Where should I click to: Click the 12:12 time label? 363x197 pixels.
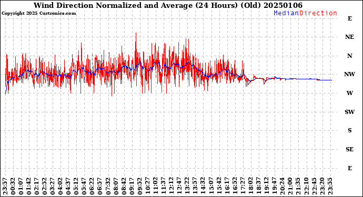172,186
